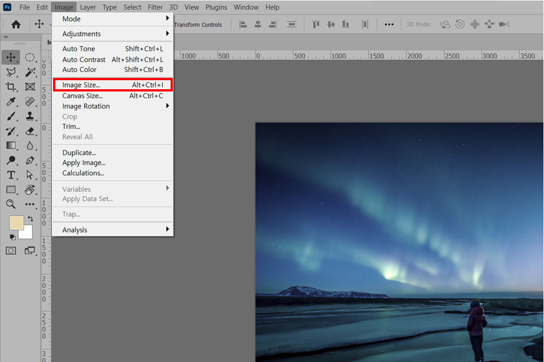Go to the Home screen
544x362 pixels.
point(16,24)
